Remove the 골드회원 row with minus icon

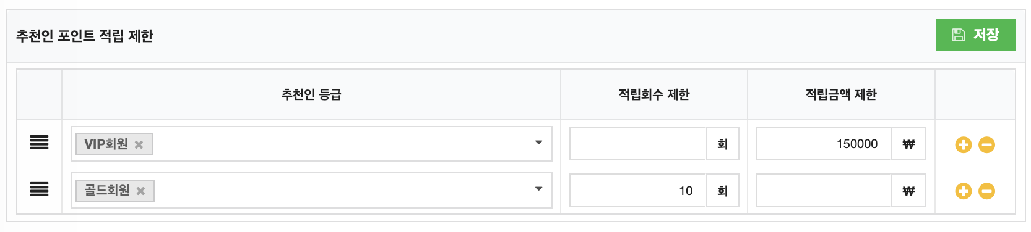(x=987, y=191)
